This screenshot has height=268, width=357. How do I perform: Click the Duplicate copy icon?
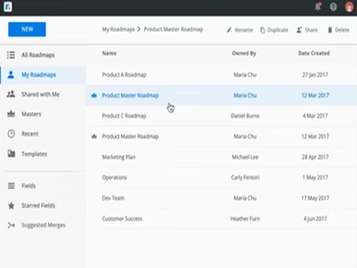pyautogui.click(x=262, y=30)
